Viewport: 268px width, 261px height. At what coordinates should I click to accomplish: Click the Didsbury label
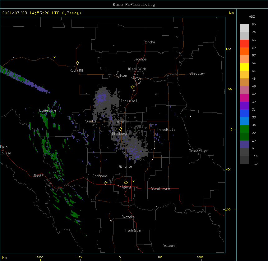(119, 134)
